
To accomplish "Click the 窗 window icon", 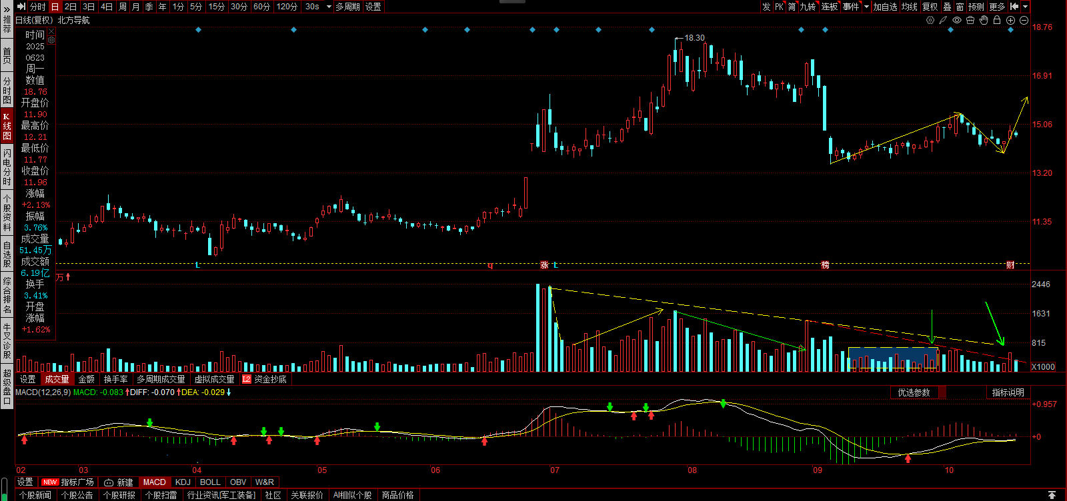I will point(960,7).
